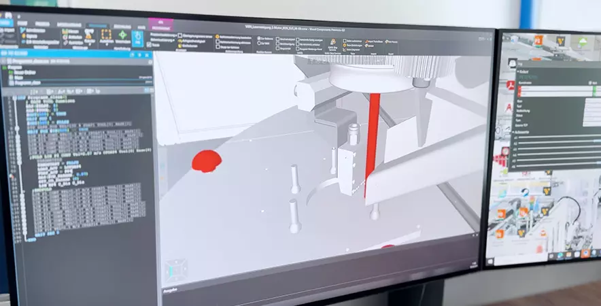Screen dimensions: 601x306
Task: Enable the top checkbox beside the Jog dropdowns
Action: pyautogui.click(x=179, y=35)
